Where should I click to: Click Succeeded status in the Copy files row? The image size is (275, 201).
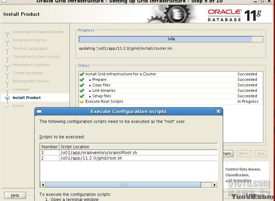pos(247,85)
